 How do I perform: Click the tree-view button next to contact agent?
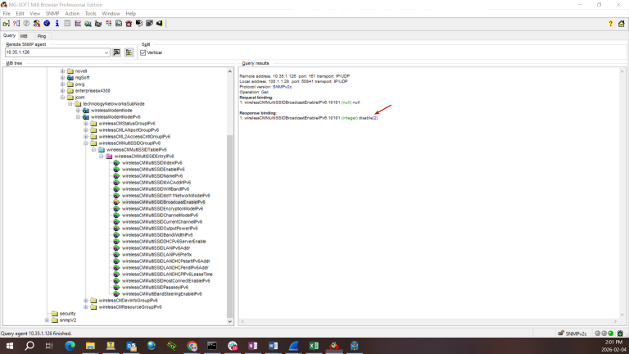point(129,52)
